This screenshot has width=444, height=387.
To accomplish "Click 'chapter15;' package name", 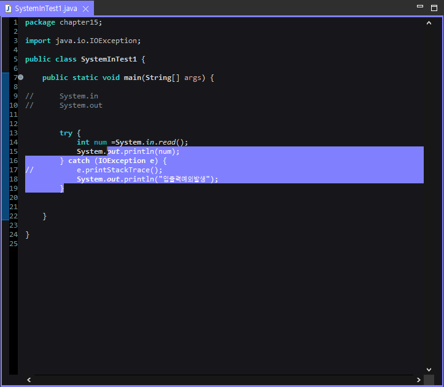I will pos(80,22).
